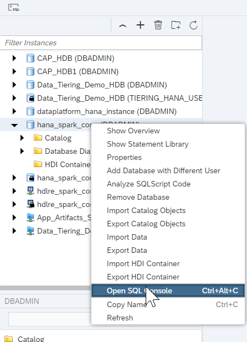
Task: Expand the App_Artifacts_S node
Action: point(14,217)
